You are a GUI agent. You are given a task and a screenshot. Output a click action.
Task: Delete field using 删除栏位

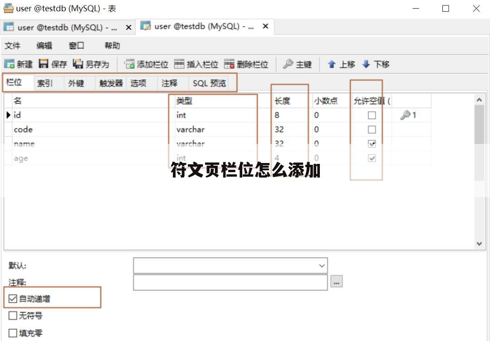point(246,64)
